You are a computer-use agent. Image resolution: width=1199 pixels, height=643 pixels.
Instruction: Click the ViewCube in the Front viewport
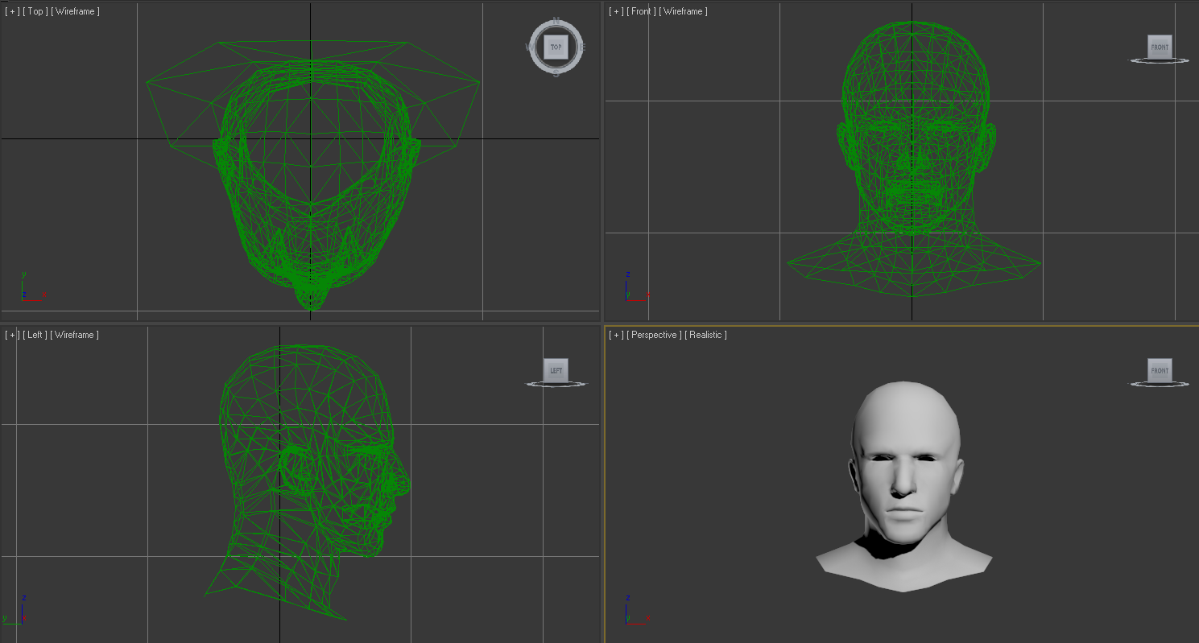[1159, 47]
